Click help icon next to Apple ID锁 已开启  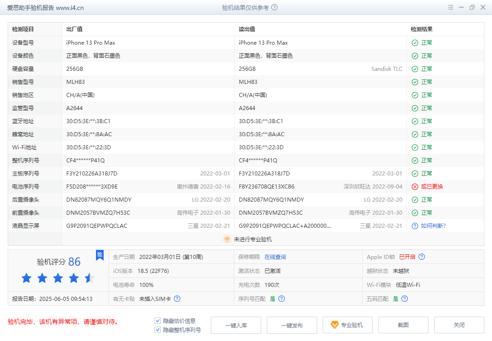(422, 257)
